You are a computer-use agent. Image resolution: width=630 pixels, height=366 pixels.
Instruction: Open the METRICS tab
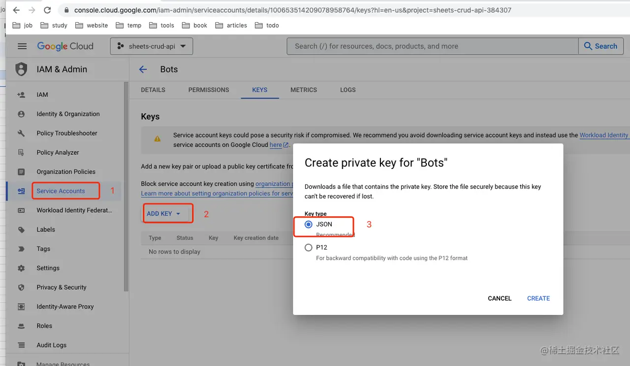coord(303,90)
